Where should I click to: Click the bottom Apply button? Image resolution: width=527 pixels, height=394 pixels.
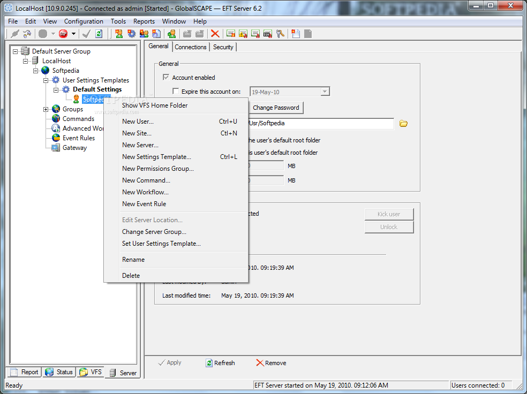pos(170,363)
